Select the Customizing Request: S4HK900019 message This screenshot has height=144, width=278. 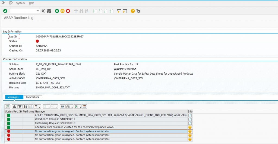click(x=55, y=123)
